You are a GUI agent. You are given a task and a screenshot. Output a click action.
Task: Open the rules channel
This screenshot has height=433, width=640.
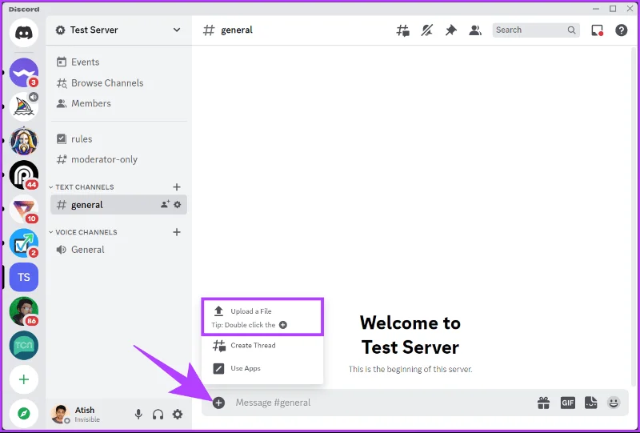[118, 139]
